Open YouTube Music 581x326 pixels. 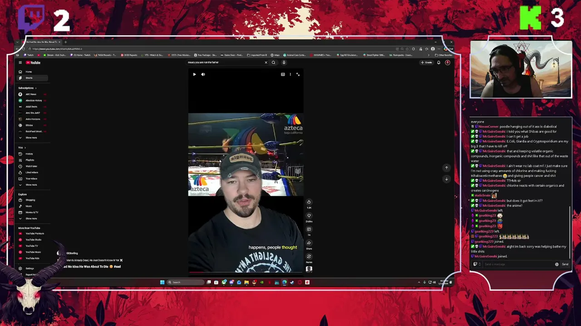(x=33, y=252)
